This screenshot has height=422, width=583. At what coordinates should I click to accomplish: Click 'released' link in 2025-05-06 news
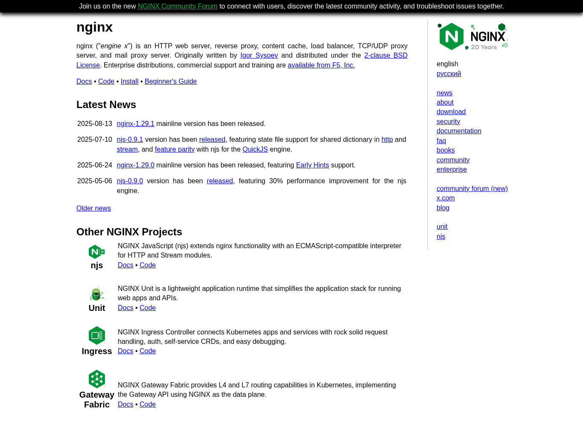point(220,181)
